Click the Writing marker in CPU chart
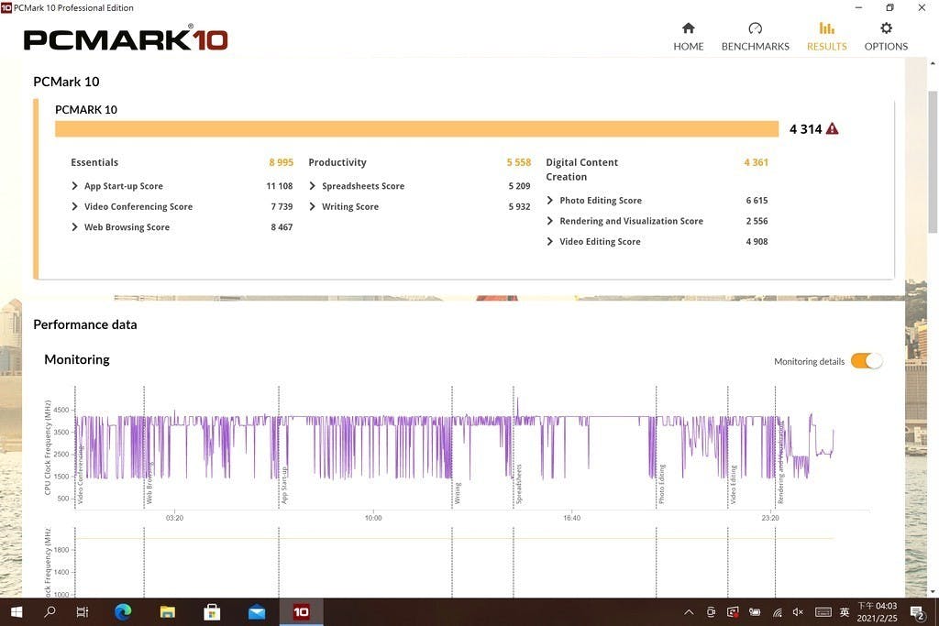 (x=458, y=493)
